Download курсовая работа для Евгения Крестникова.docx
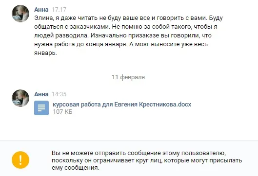The image size is (258, 176). tap(122, 105)
